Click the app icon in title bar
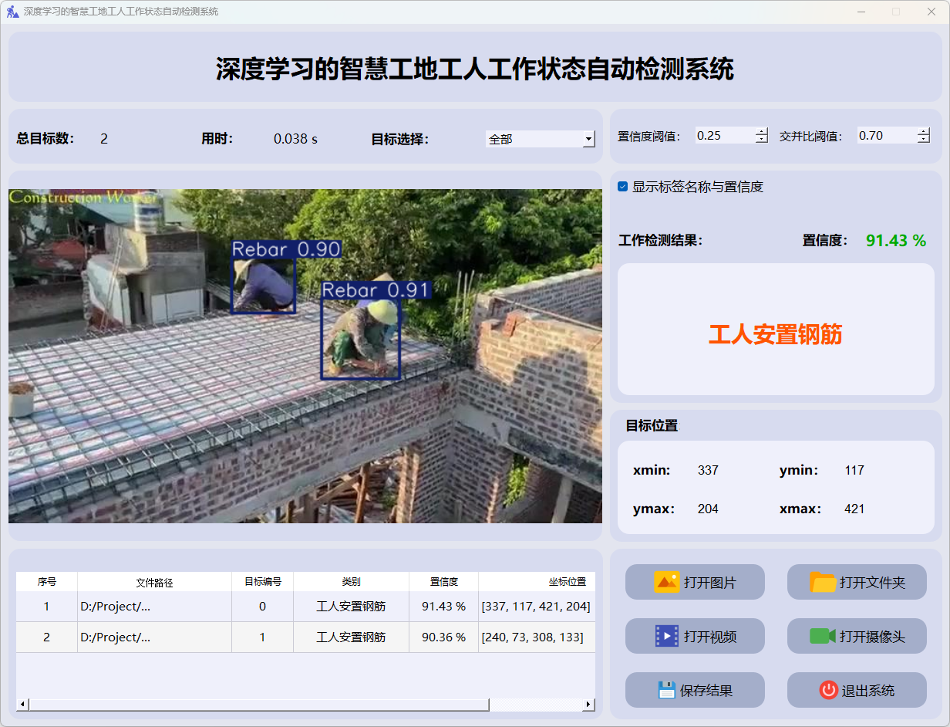 (12, 12)
